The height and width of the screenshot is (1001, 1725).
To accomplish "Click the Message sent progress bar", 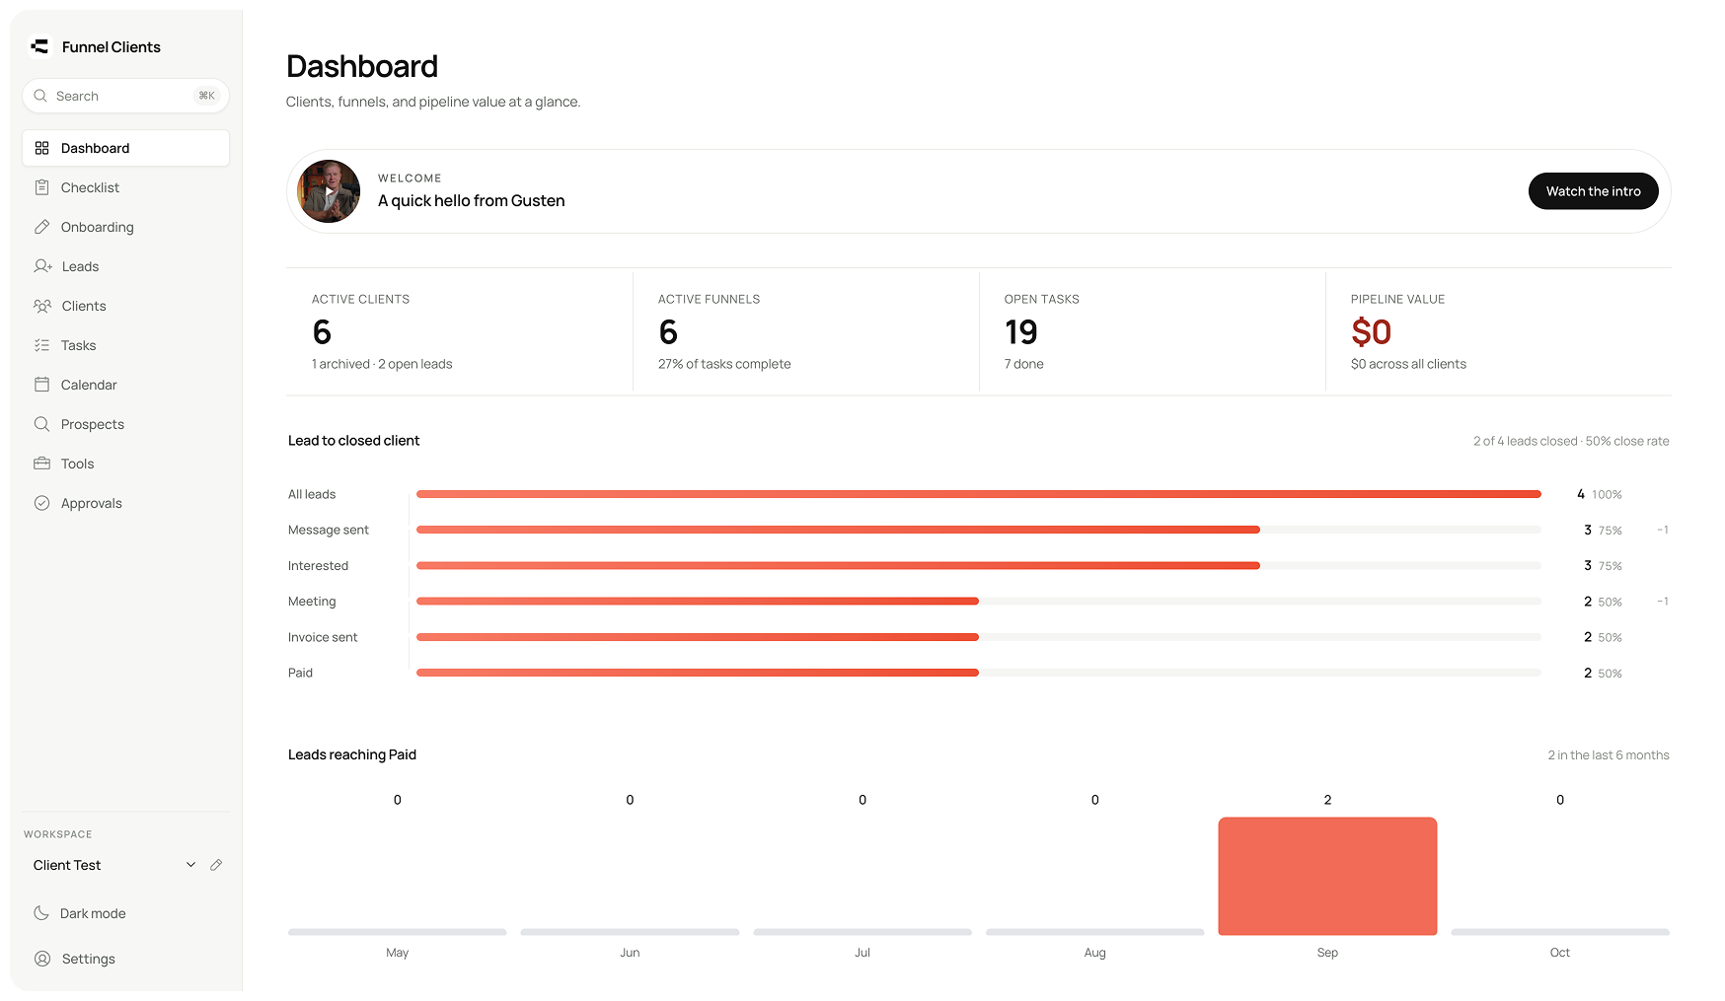I will tap(978, 530).
